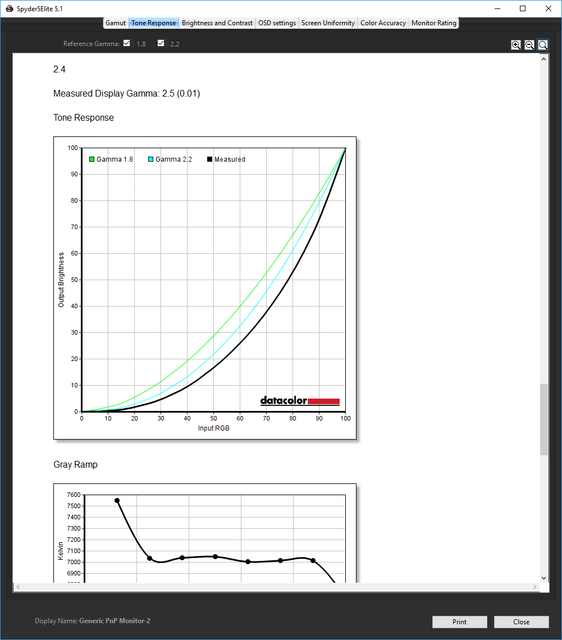Click the Close button
The width and height of the screenshot is (562, 640).
point(521,621)
